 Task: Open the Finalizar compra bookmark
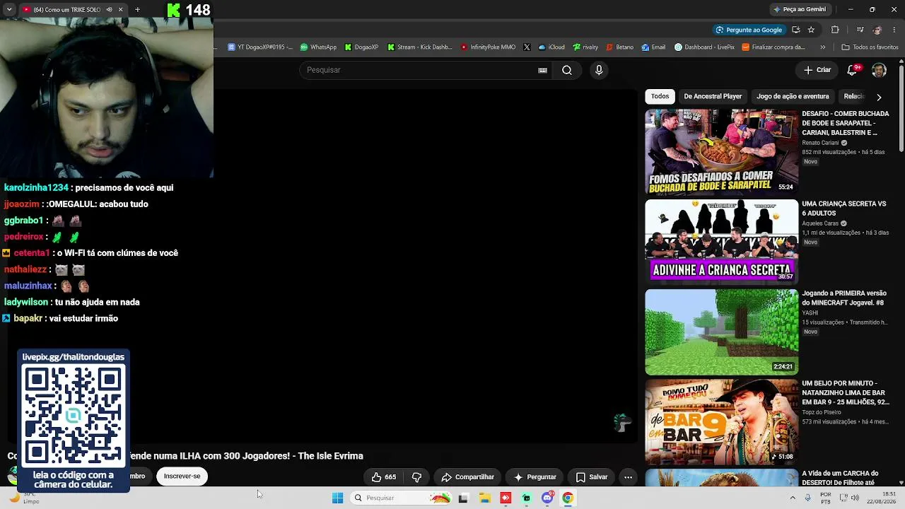click(x=773, y=47)
